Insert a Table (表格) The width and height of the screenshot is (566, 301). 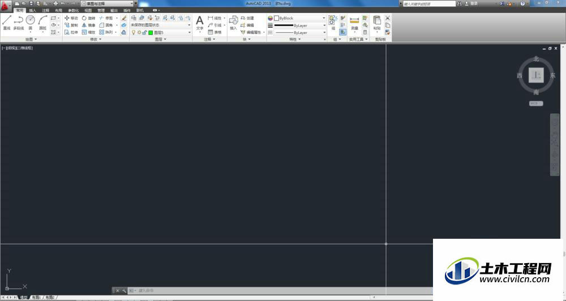(x=215, y=32)
